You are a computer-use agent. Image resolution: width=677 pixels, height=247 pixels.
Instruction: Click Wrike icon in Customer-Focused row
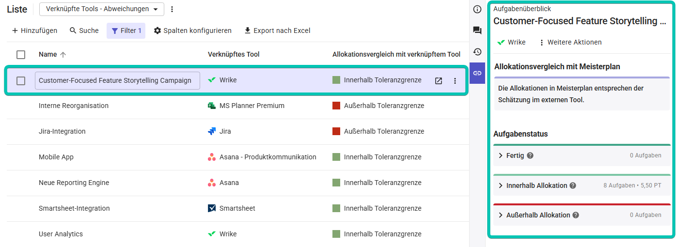212,80
